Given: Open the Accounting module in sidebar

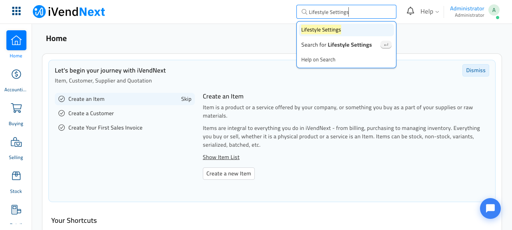Looking at the screenshot, I should 16,80.
